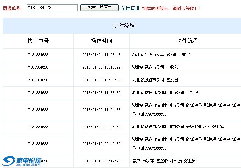The image size is (241, 168).
Task: Click the 失败签收录入 张胜辉 entry
Action: pyautogui.click(x=178, y=127)
